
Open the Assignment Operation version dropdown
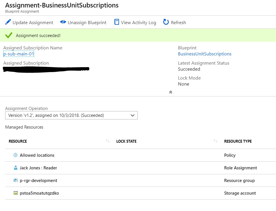(71, 115)
